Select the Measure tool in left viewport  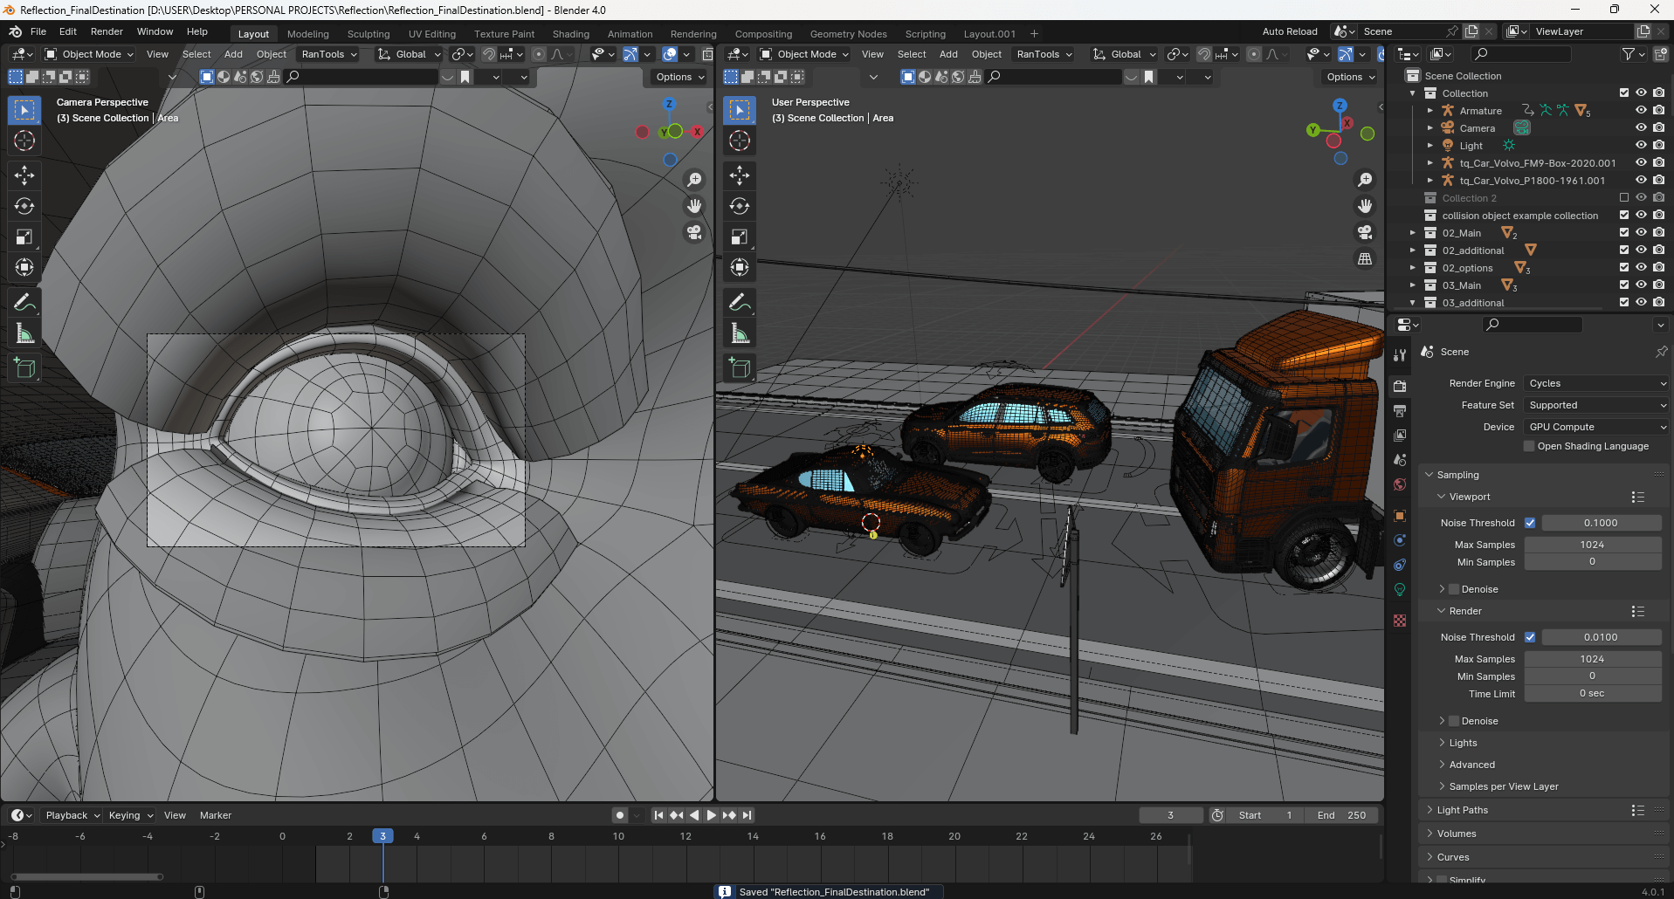pos(24,333)
